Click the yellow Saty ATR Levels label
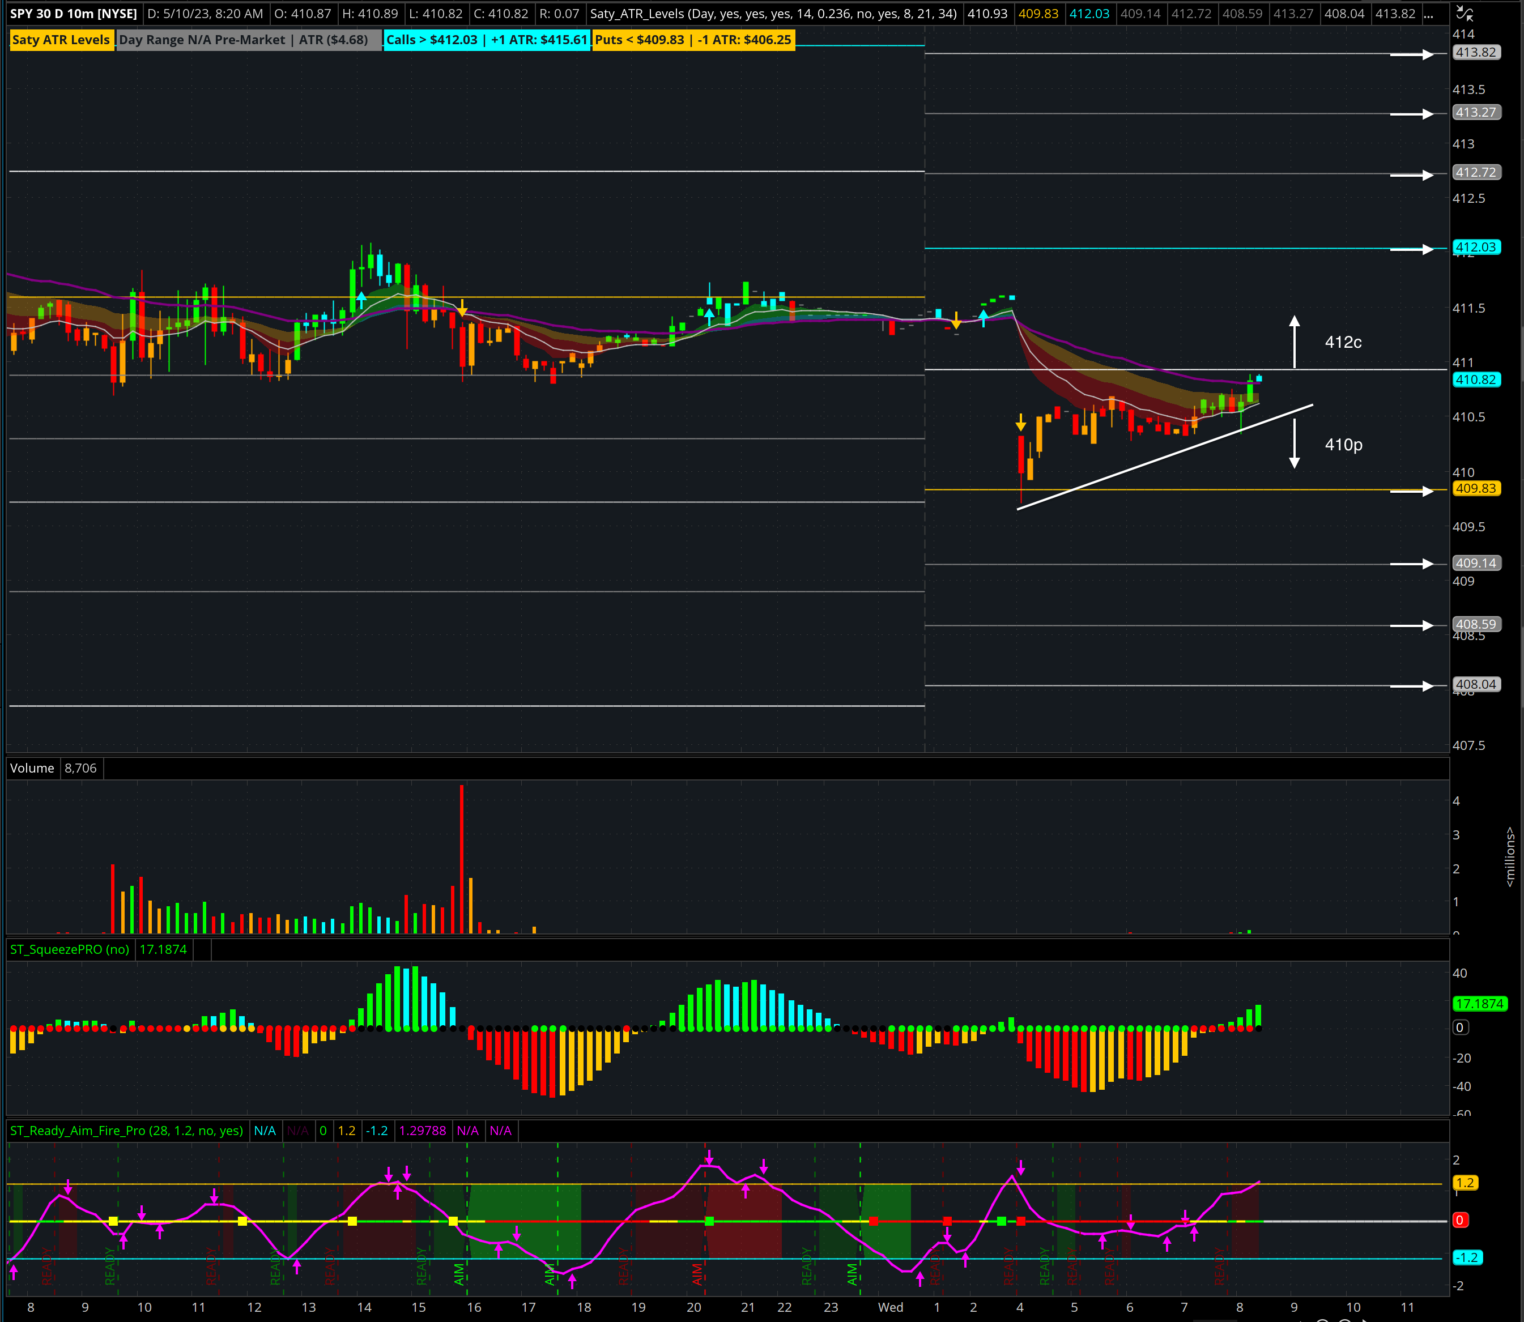Viewport: 1524px width, 1322px height. (x=61, y=40)
